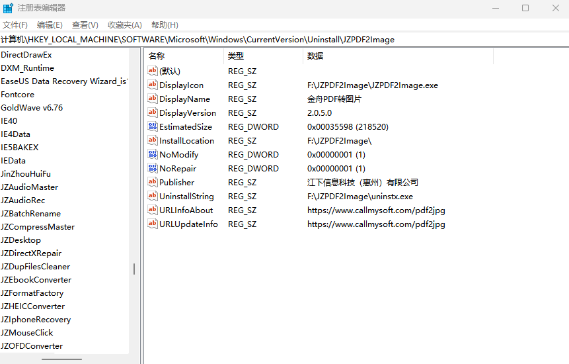
Task: Select the JZFormatFactory key
Action: click(32, 293)
